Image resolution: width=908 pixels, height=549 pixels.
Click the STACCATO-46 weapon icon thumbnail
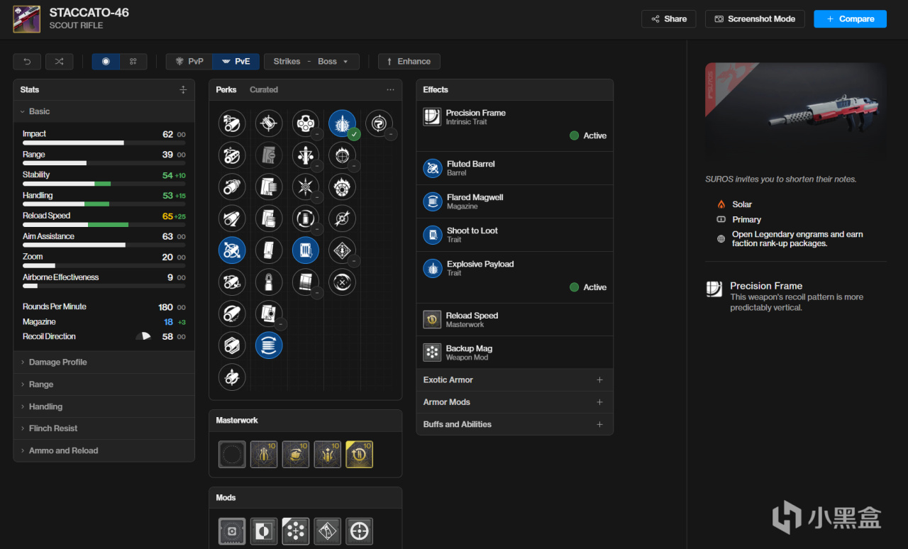tap(27, 19)
